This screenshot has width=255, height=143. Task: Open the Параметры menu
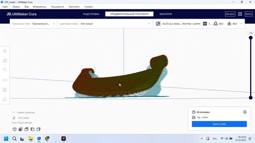point(40,7)
